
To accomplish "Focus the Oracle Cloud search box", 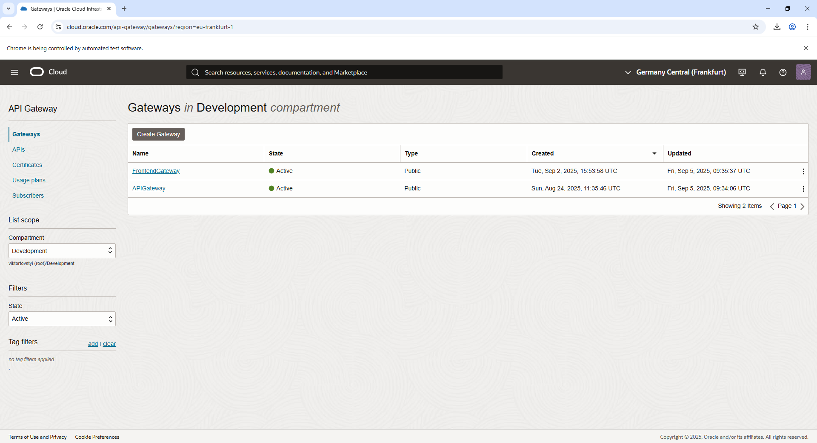I will coord(344,72).
